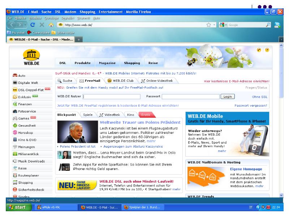Open the list all tabs dropdown
Viewport: 289px width, 217px height.
pos(281,39)
